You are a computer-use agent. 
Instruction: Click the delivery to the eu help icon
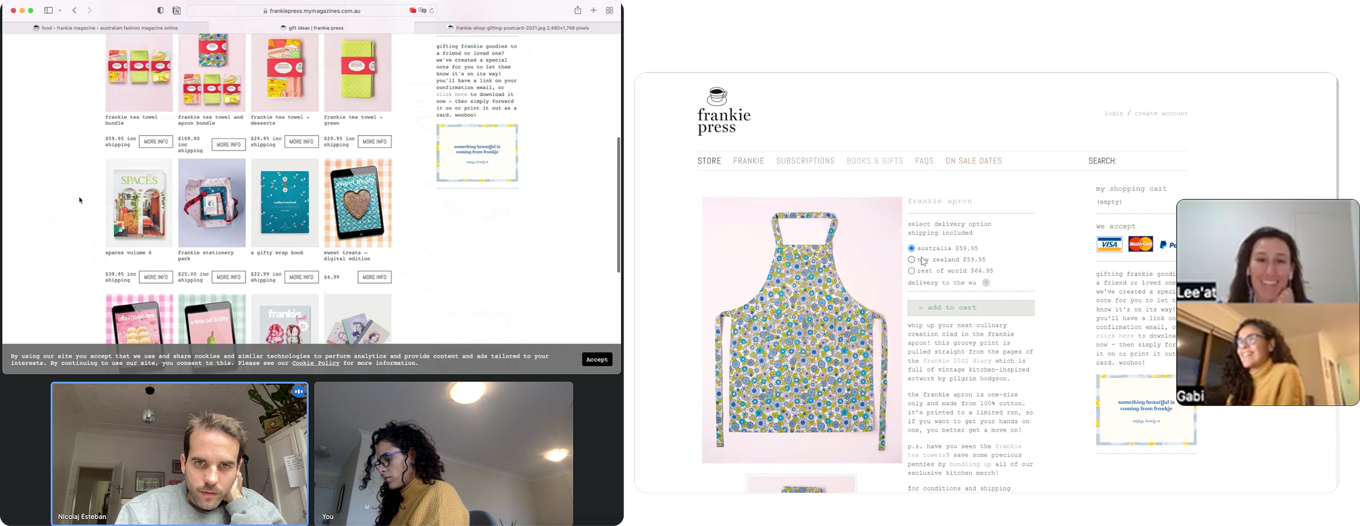click(x=986, y=283)
